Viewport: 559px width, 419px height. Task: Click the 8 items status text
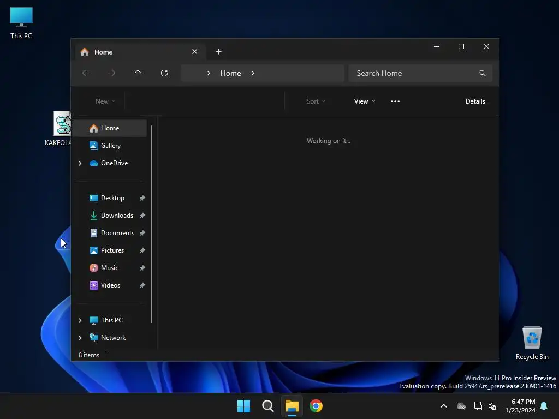tap(89, 355)
